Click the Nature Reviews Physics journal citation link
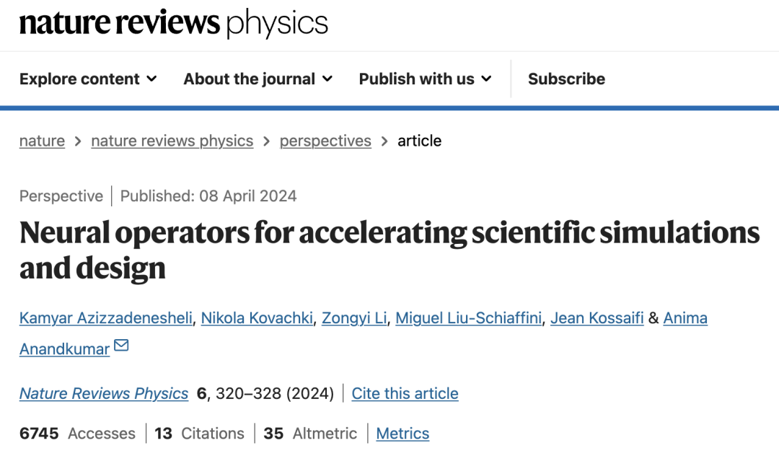 pos(104,393)
